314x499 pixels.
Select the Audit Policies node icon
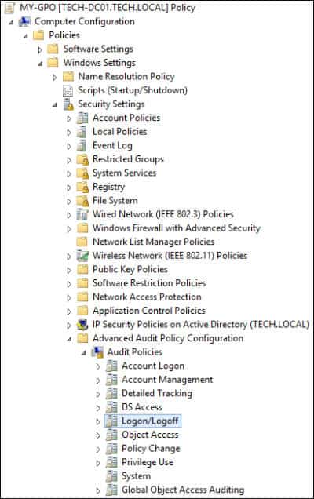[x=97, y=352]
